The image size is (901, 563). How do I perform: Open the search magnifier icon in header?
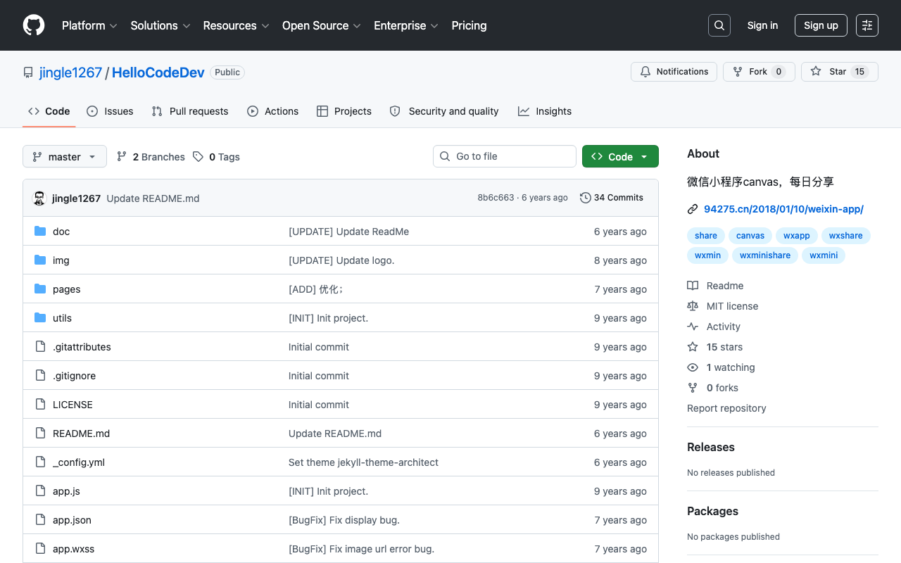(719, 25)
